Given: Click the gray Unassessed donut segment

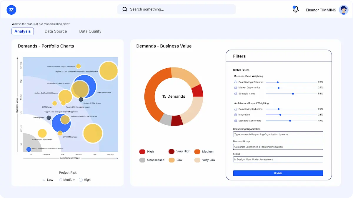Looking at the screenshot, I should point(166,119).
